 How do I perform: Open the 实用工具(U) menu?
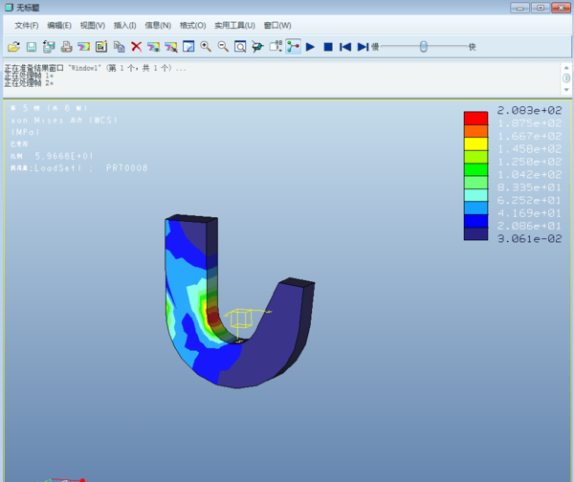click(234, 25)
